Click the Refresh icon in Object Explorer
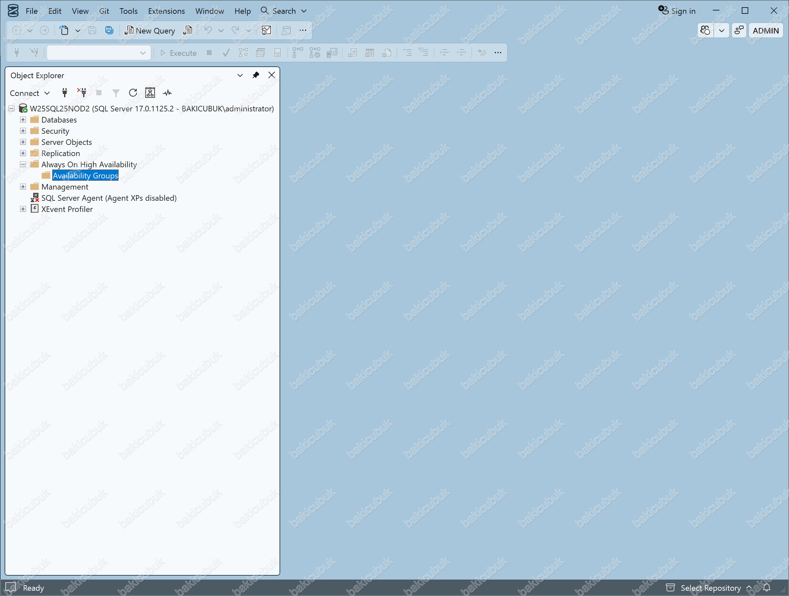The width and height of the screenshot is (789, 596). point(133,93)
